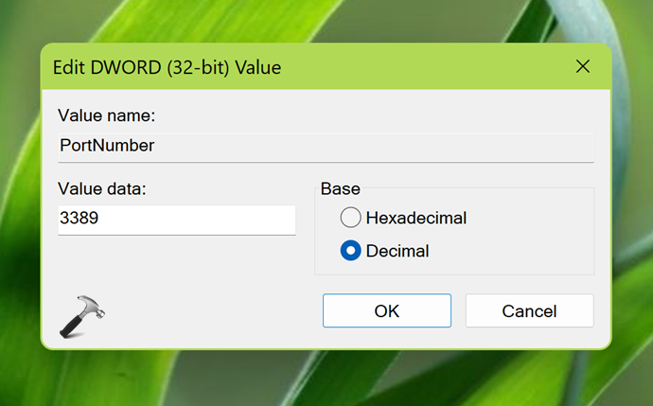Click the "Value name:" label
Viewport: 653px width, 406px height.
[x=106, y=115]
